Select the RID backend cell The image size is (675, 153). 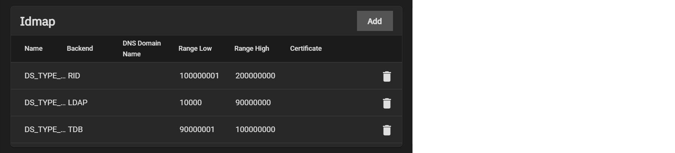click(x=74, y=76)
